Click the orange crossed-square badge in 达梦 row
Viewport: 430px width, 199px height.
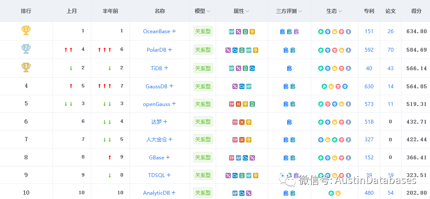tap(242, 122)
